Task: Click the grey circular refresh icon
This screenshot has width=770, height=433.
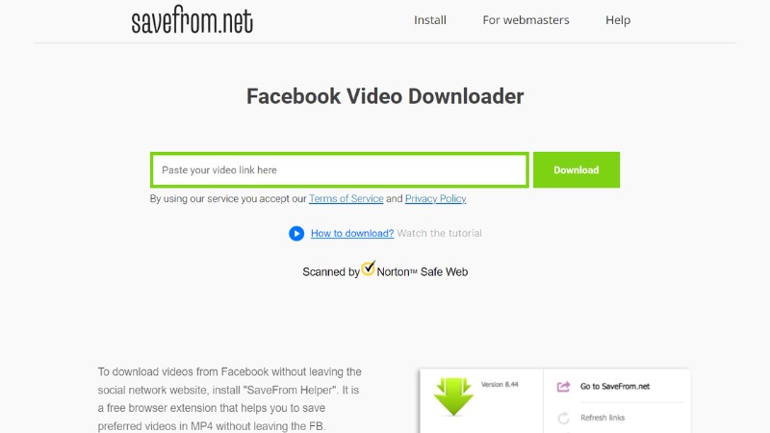Action: coord(563,418)
